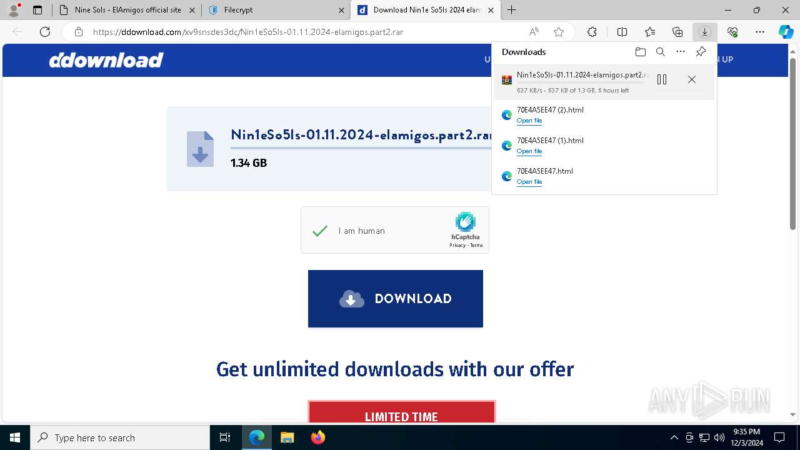Viewport: 800px width, 450px height.
Task: Close the Nine Sols tab
Action: 192,10
